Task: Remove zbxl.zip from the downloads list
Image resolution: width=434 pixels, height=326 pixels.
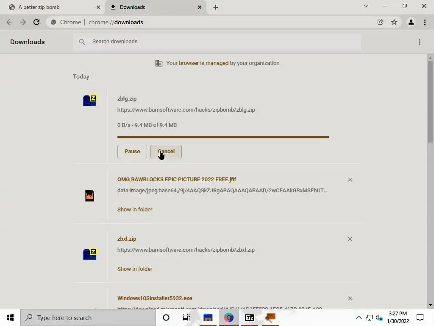Action: click(x=350, y=239)
